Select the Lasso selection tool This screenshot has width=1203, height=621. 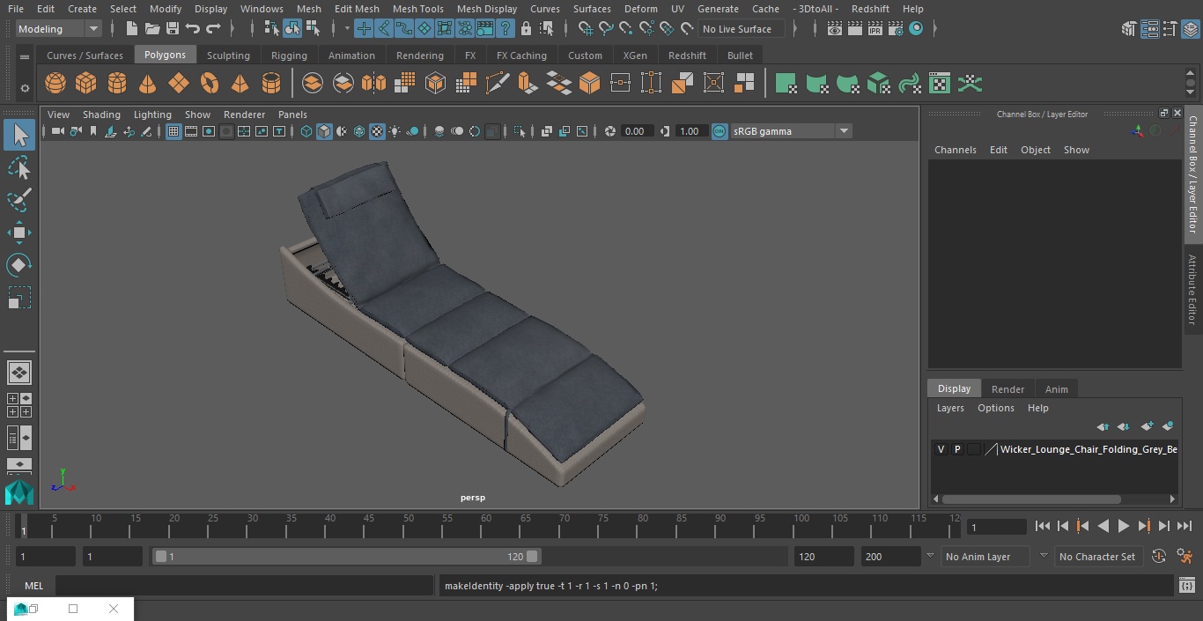tap(18, 167)
